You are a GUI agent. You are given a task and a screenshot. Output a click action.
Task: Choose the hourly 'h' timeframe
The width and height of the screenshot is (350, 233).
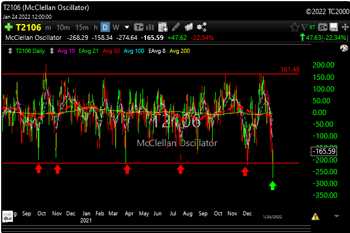point(96,28)
